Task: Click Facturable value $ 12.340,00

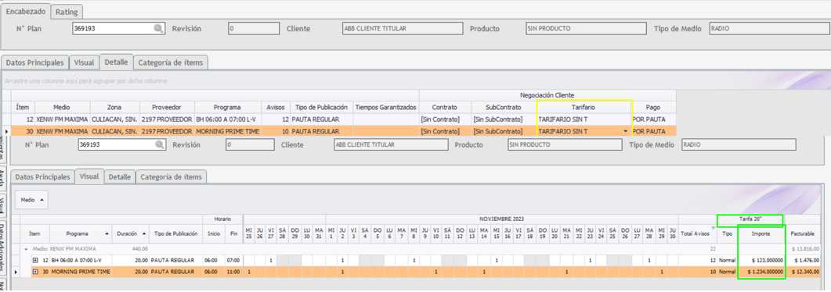Action: (x=803, y=272)
